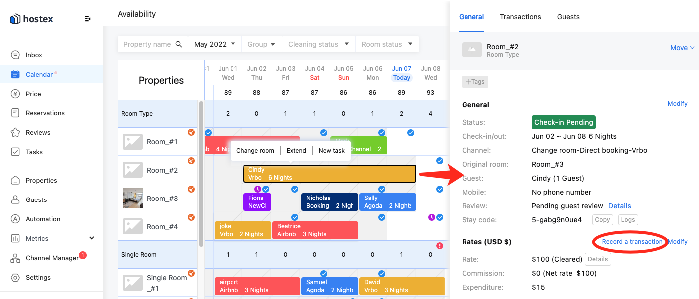Choose Change room from popup menu
This screenshot has height=299, width=699.
click(255, 151)
